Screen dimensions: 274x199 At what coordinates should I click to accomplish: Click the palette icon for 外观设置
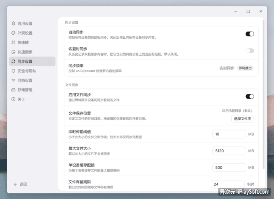tap(13, 33)
